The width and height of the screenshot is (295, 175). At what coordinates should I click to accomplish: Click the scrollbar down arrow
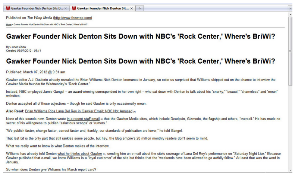pyautogui.click(x=290, y=170)
